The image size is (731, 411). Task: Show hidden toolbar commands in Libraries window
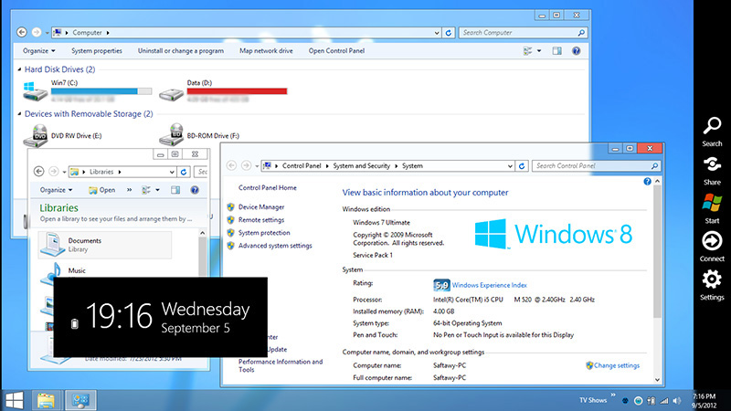pyautogui.click(x=130, y=190)
